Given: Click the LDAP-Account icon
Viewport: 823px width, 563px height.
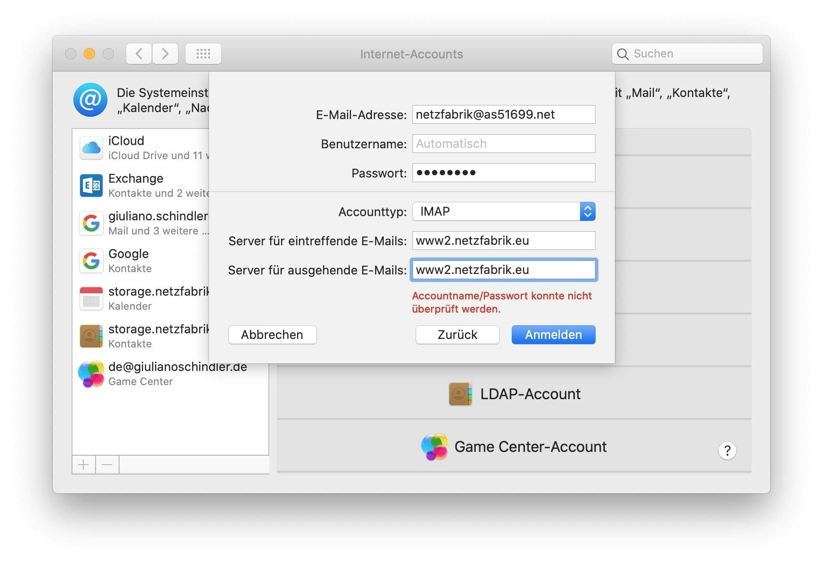Looking at the screenshot, I should pyautogui.click(x=460, y=394).
